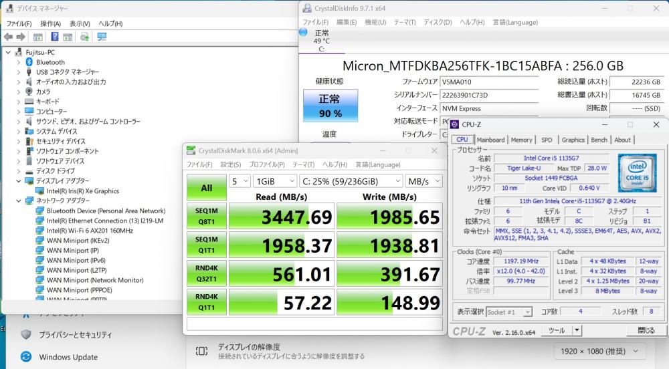Switch to the Bench tab in CPU-Z

(599, 140)
